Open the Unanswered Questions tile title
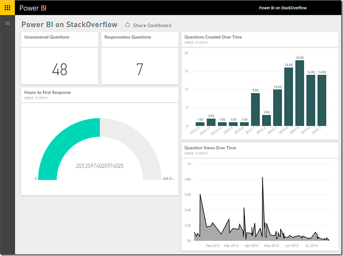343x256 pixels. [47, 37]
